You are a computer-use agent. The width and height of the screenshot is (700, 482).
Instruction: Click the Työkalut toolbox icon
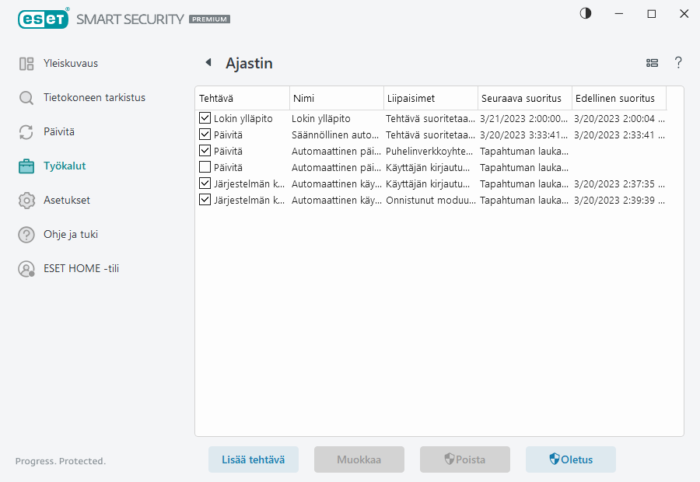coord(26,166)
